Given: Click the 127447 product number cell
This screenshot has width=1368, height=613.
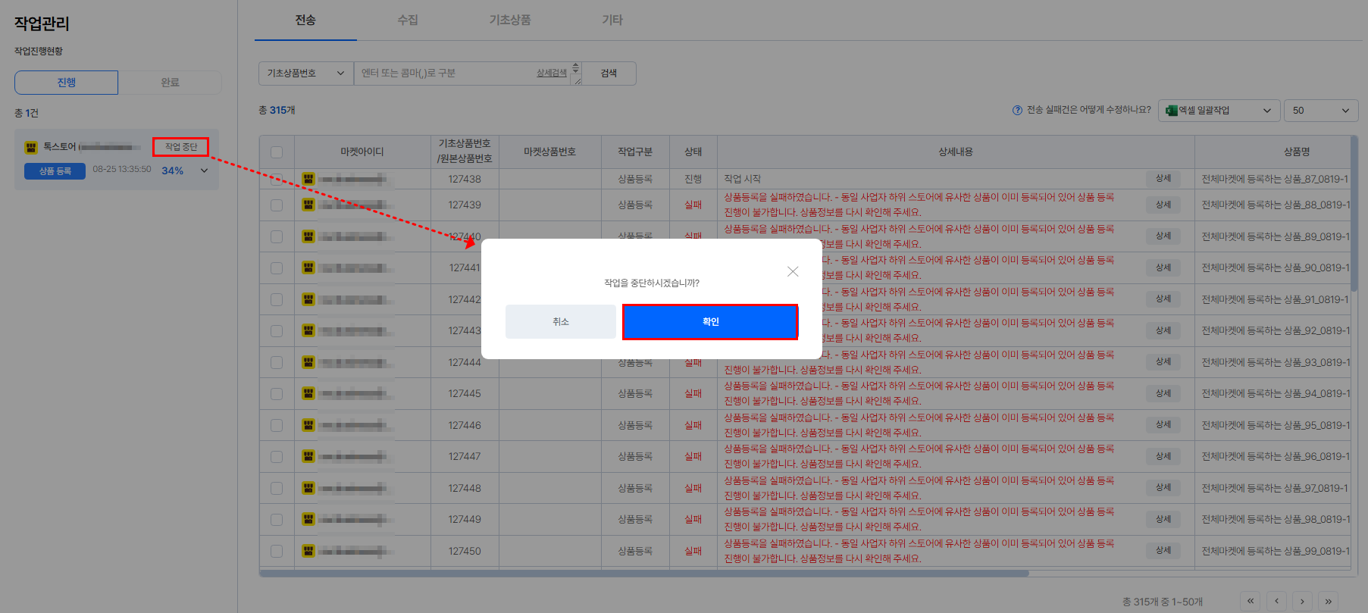Looking at the screenshot, I should [x=465, y=457].
